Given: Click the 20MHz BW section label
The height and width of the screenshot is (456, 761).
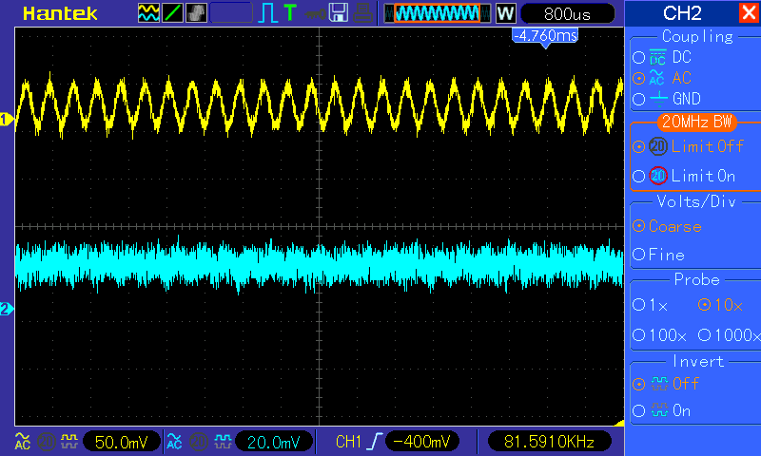Looking at the screenshot, I should 696,122.
